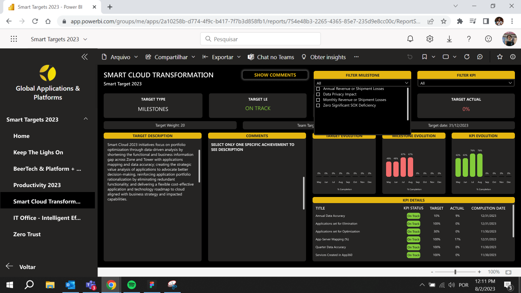Tick the Data Privacy Impact checkbox
Screen dimensions: 521x293
[x=318, y=94]
